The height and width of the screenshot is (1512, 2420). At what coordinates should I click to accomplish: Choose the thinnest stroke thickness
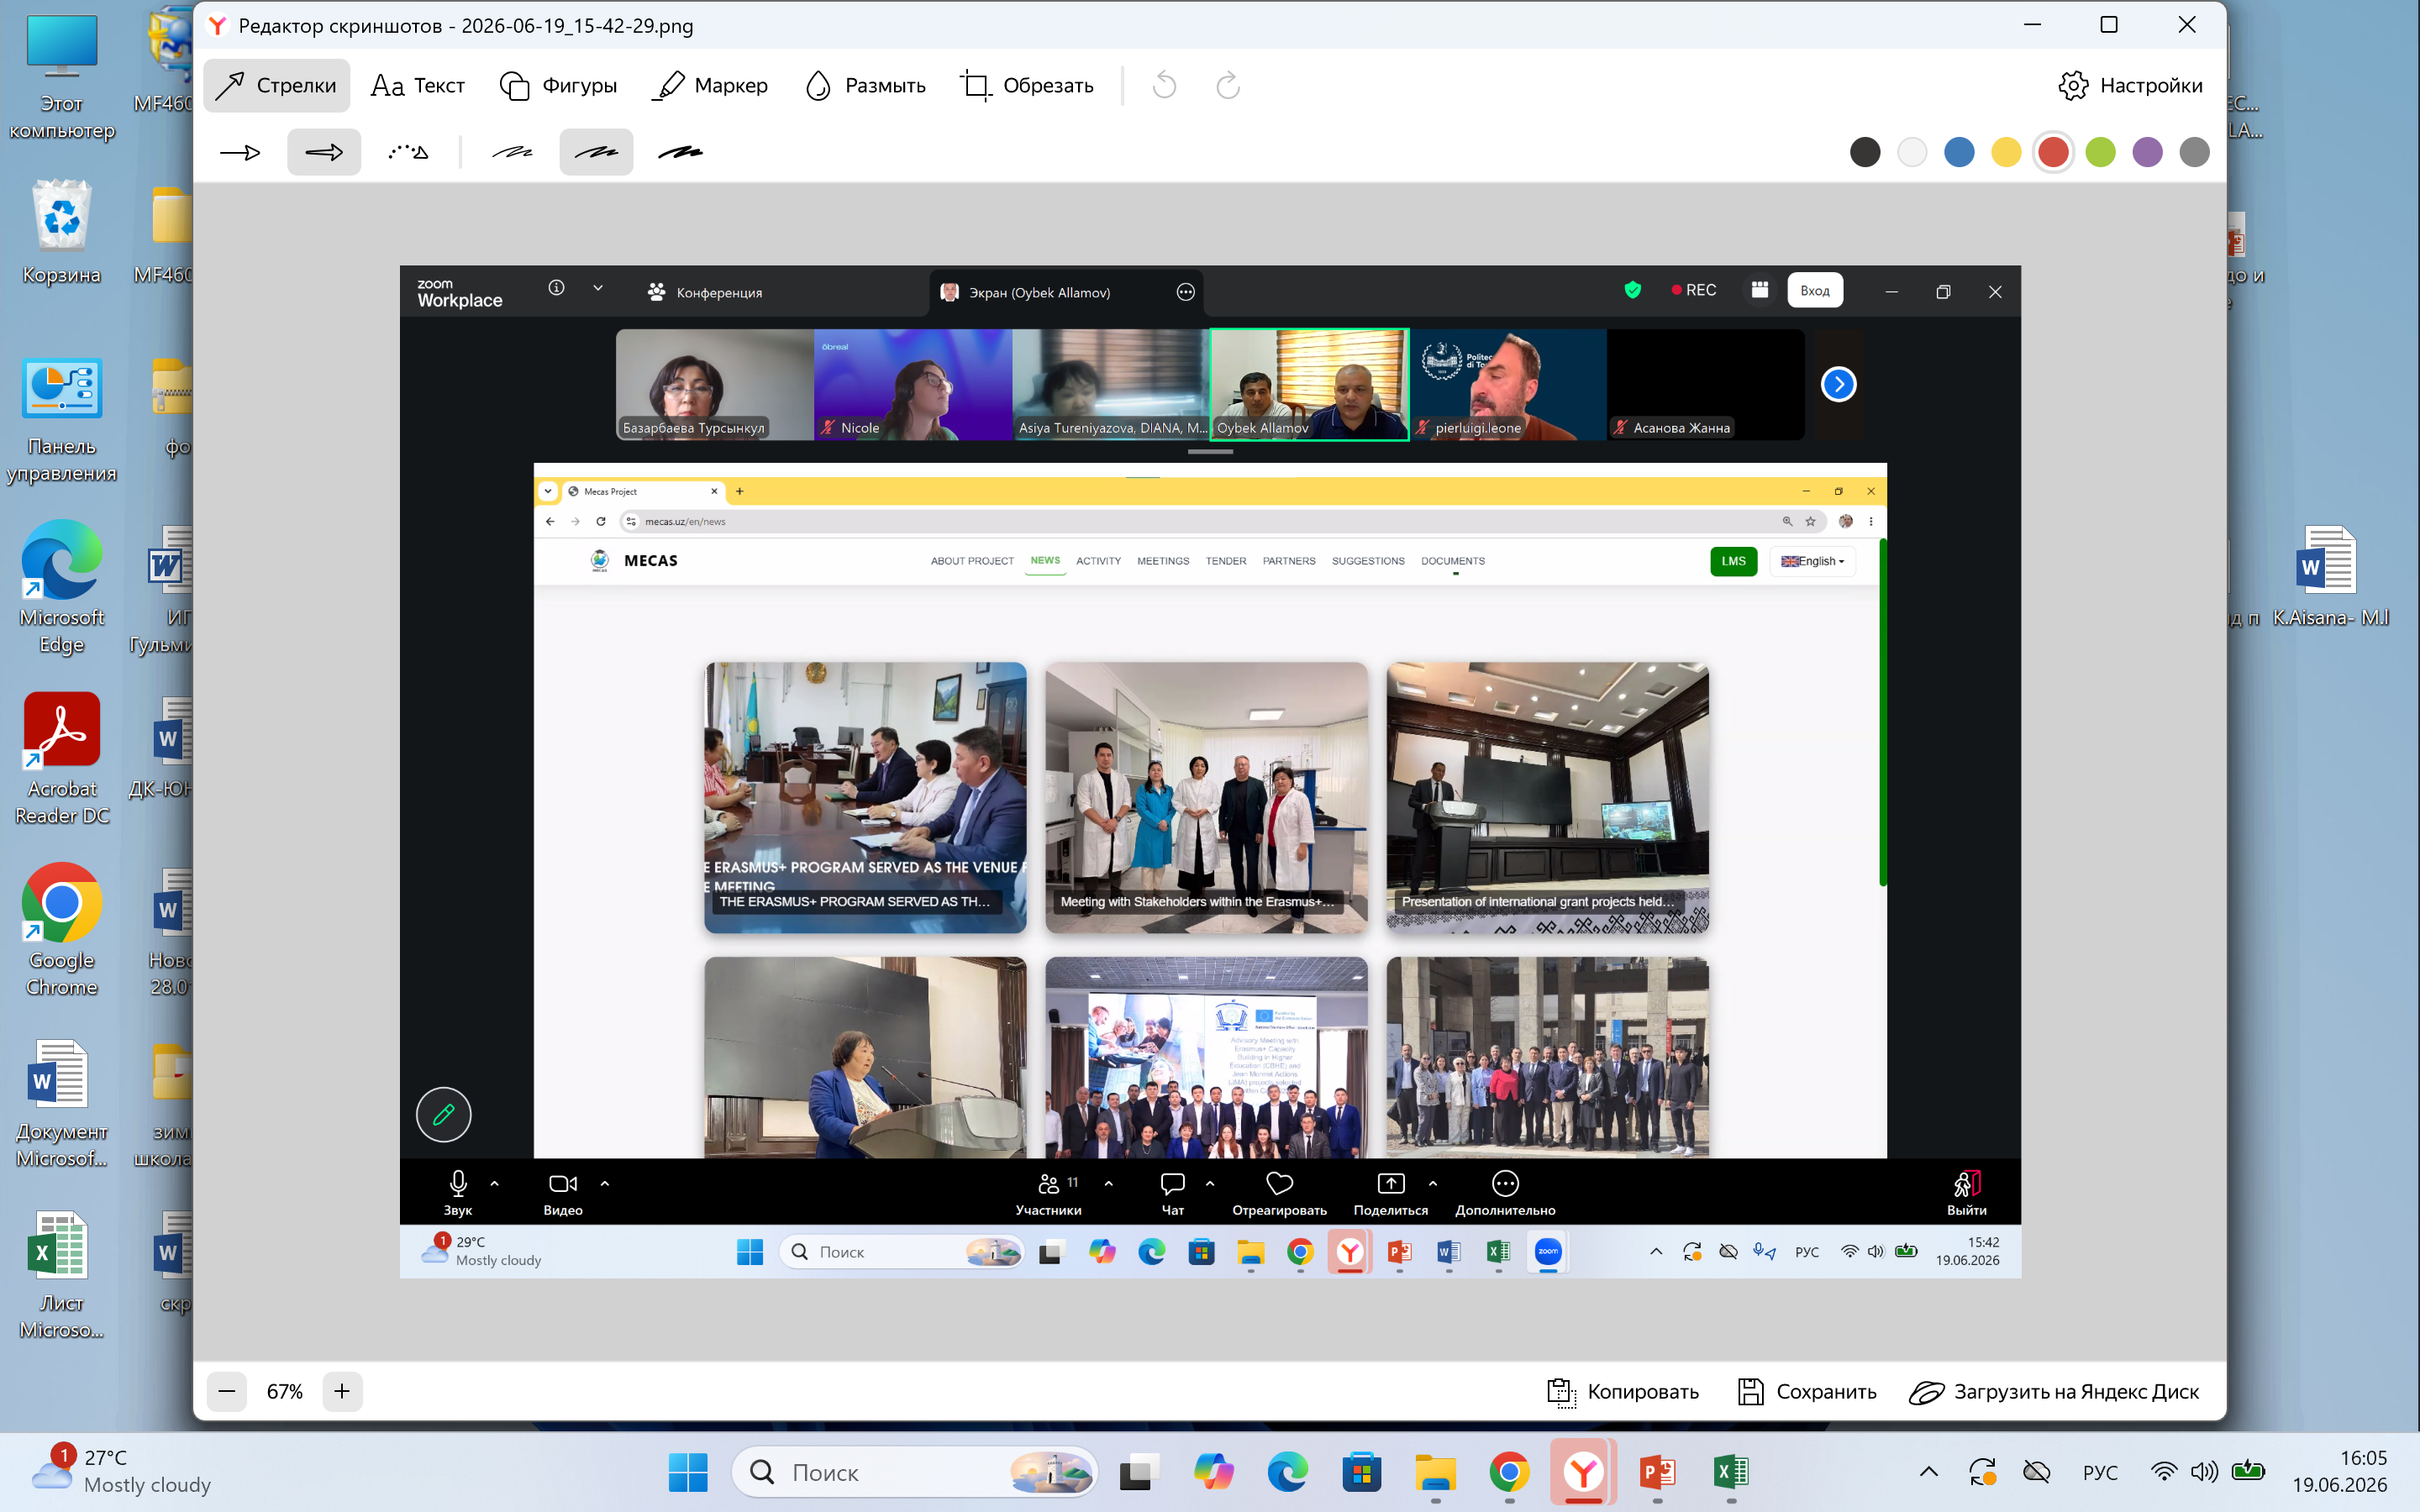pos(512,152)
